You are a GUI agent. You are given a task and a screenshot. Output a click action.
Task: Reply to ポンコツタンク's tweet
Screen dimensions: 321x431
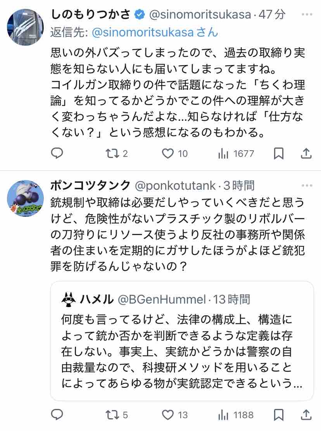click(x=57, y=416)
